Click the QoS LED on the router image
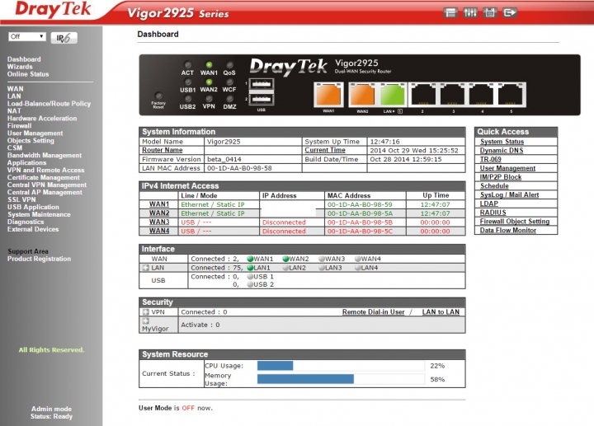594x426 pixels. 229,65
